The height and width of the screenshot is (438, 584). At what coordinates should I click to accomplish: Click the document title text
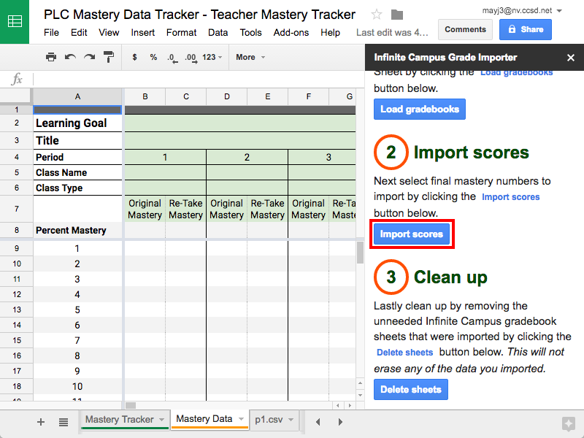[x=199, y=15]
